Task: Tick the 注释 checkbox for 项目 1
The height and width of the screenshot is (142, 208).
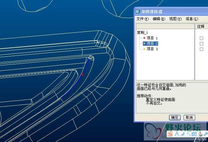Action: (x=201, y=38)
